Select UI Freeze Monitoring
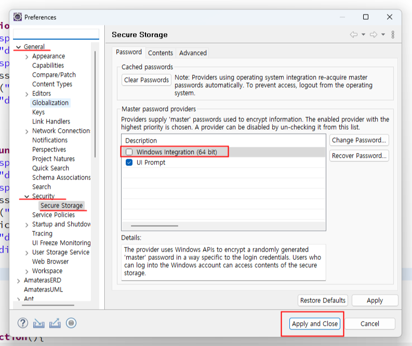 click(61, 243)
